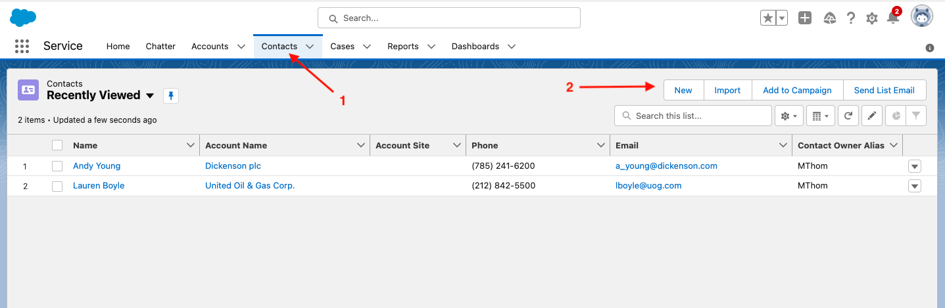Open the Filters funnel icon

[x=916, y=116]
